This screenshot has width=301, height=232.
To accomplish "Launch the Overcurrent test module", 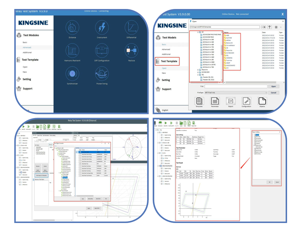I will (x=102, y=28).
